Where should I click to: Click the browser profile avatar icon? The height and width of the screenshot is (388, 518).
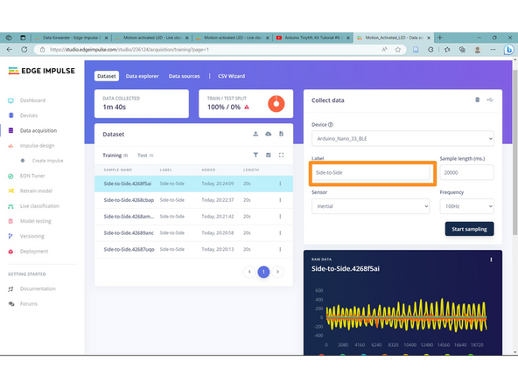pyautogui.click(x=478, y=50)
